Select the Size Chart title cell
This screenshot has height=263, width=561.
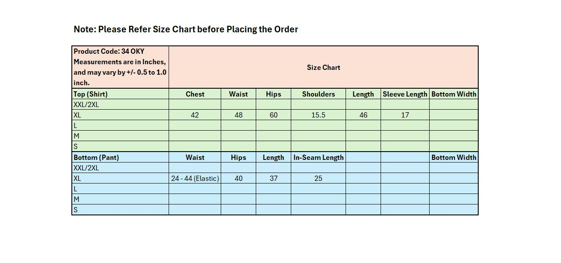click(x=323, y=67)
